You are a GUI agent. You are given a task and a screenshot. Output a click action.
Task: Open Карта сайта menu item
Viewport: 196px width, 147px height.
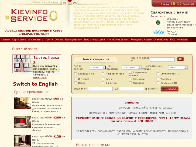tap(19, 40)
